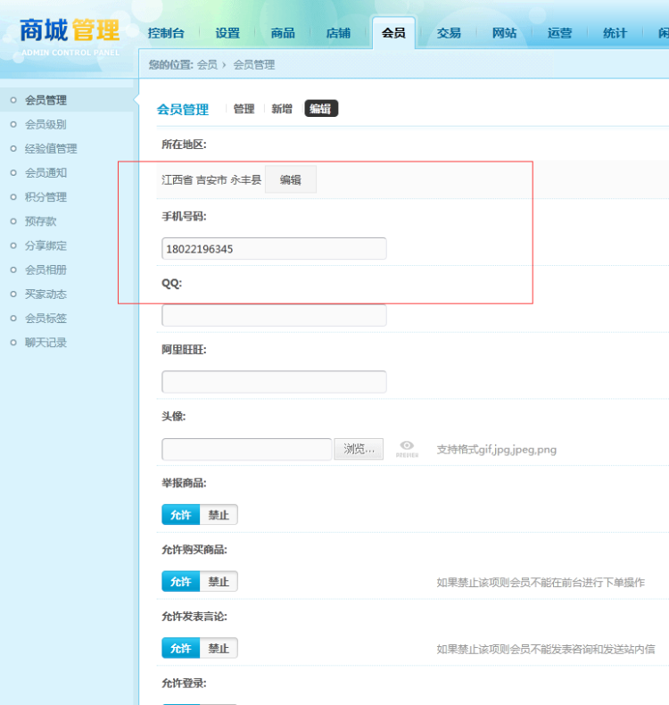This screenshot has width=669, height=705.
Task: Select the 编辑 sub-tab
Action: click(321, 108)
